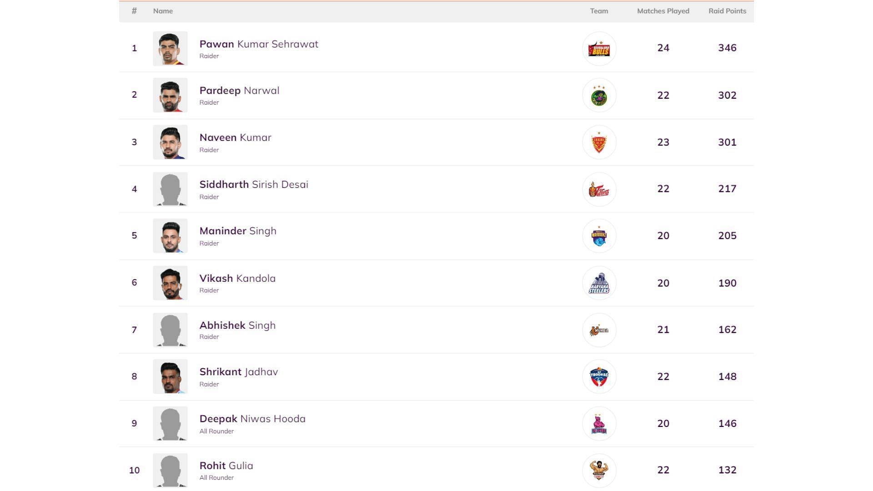Open Pardeep Narwal's player name link
873x491 pixels.
239,90
